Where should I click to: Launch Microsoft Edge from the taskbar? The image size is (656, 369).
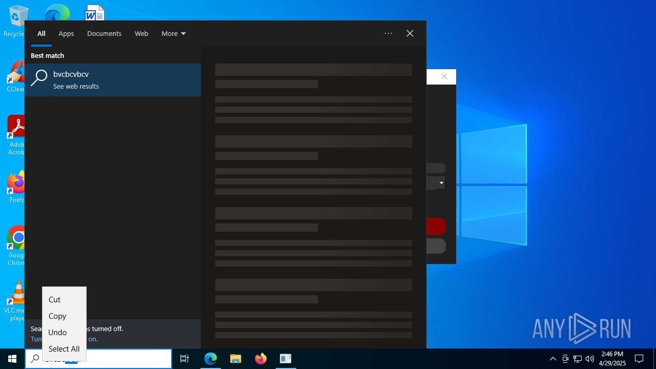click(211, 359)
